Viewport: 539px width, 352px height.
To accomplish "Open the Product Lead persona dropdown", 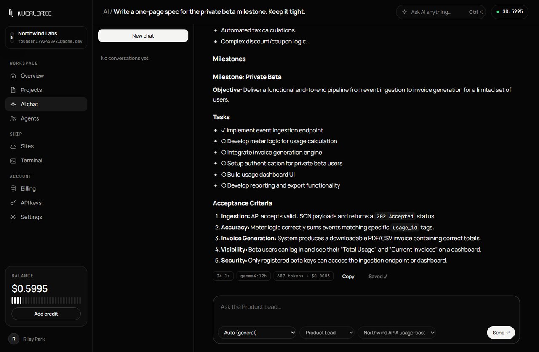I will 327,333.
